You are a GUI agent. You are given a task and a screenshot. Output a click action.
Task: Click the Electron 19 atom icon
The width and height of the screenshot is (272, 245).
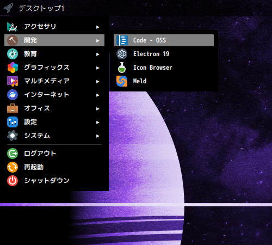[x=122, y=54]
